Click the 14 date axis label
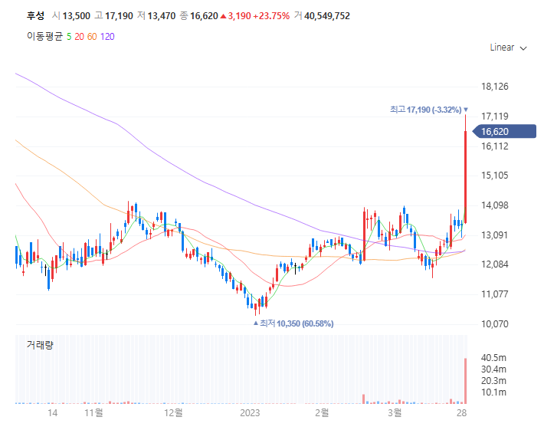 coord(52,412)
